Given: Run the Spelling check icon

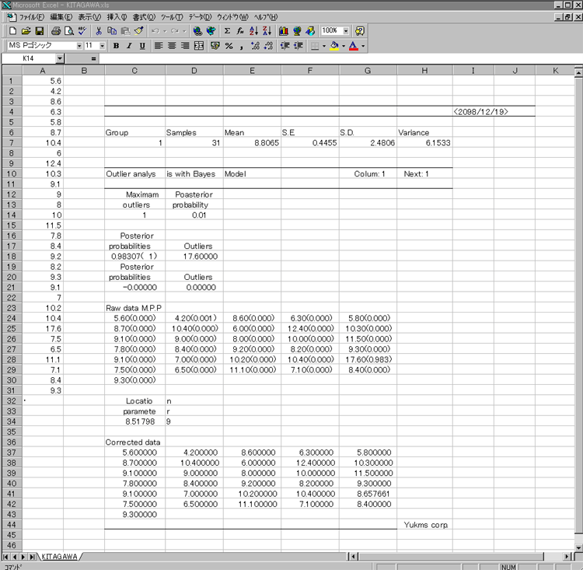Looking at the screenshot, I should 82,31.
